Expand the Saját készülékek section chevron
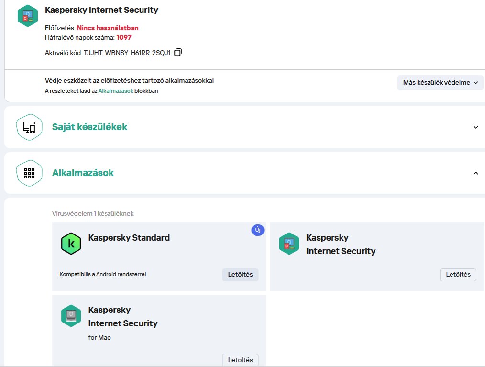Screen dimensions: 485x367 click(x=476, y=127)
